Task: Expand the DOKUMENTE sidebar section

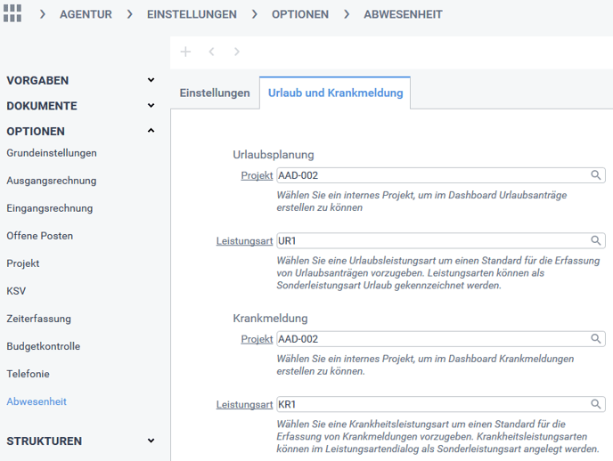Action: pyautogui.click(x=151, y=106)
